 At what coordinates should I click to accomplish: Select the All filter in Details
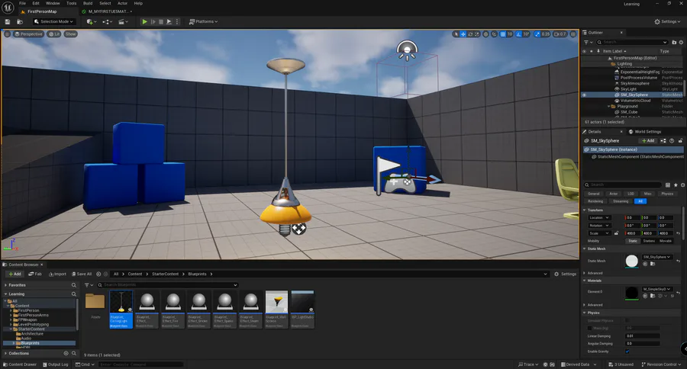pos(640,201)
